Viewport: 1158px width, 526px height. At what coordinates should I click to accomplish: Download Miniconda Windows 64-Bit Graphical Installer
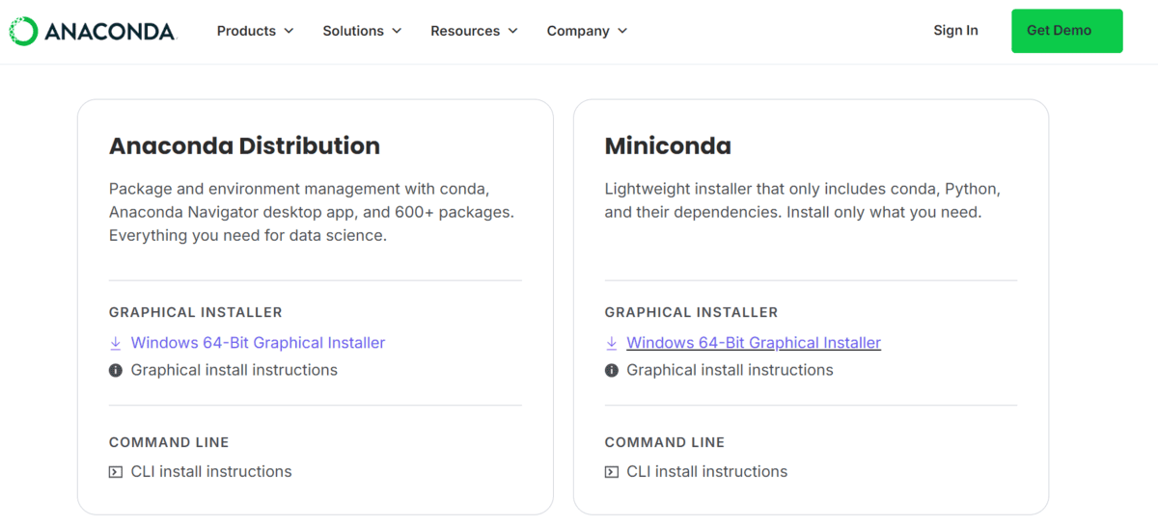click(x=754, y=343)
